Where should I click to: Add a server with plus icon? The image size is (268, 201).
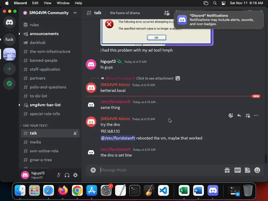pos(9,69)
